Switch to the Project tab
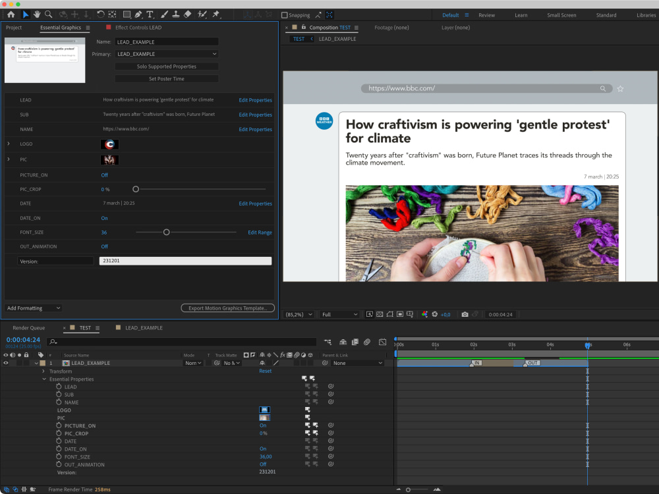The image size is (659, 494). [14, 27]
